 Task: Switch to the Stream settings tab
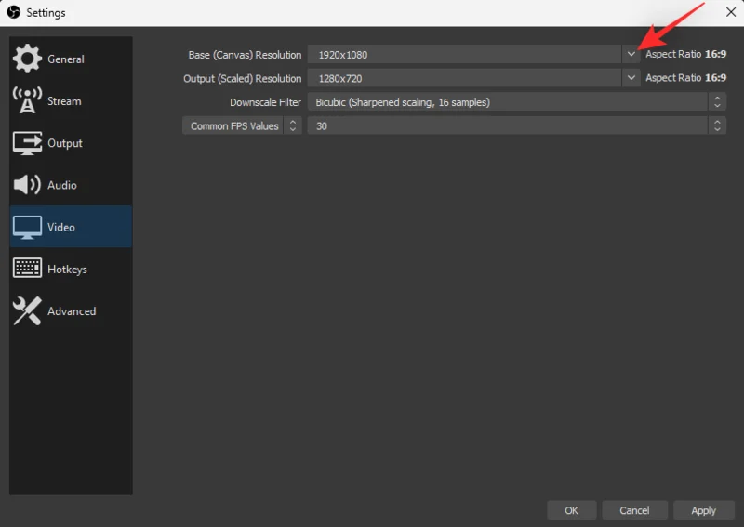pos(64,101)
